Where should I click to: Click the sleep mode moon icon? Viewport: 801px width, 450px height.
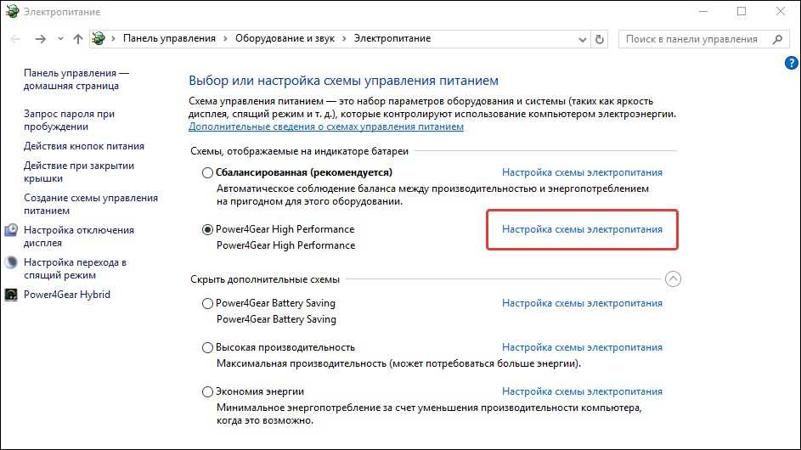pos(11,262)
